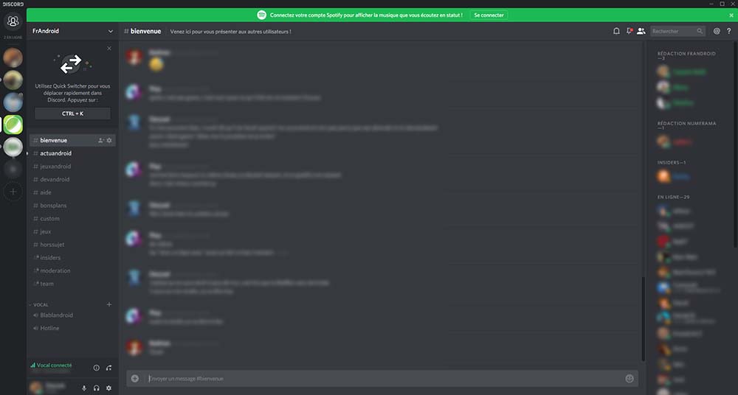
Task: Attach a file with plus icon
Action: [135, 379]
